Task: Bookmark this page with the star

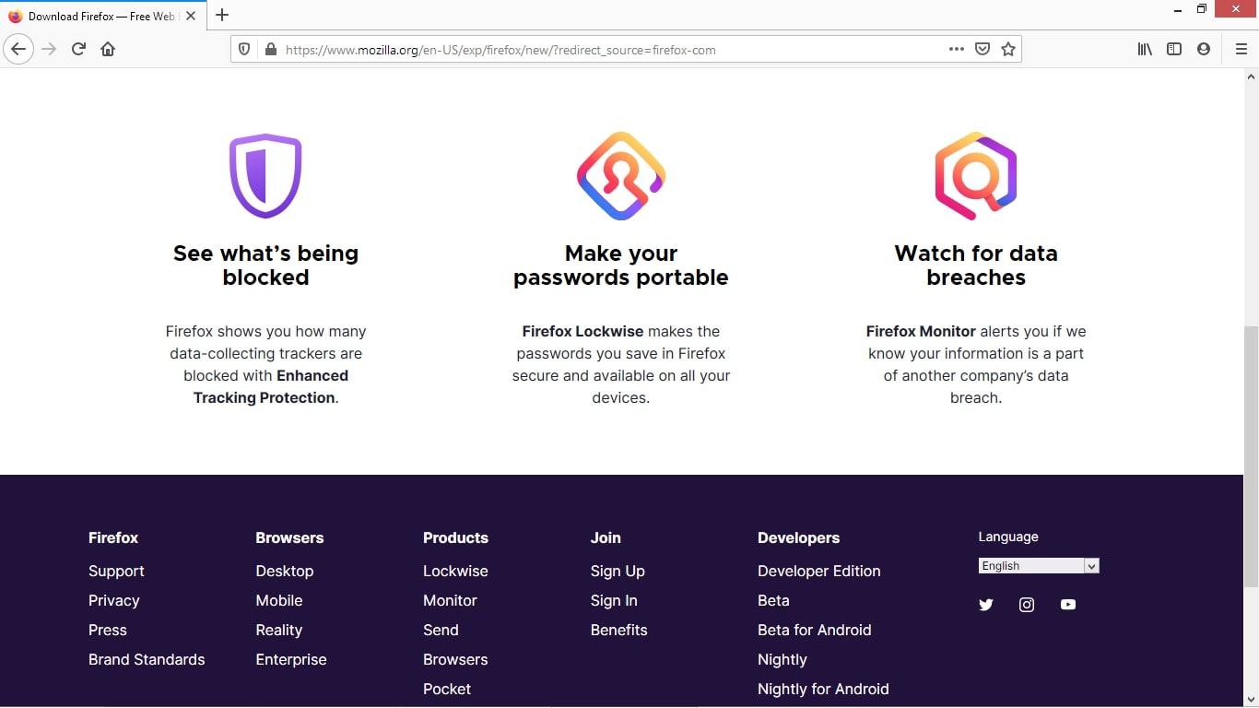Action: pyautogui.click(x=1008, y=49)
